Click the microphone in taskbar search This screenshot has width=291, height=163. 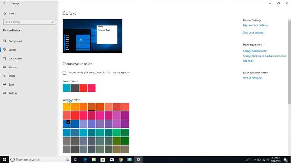click(68, 159)
